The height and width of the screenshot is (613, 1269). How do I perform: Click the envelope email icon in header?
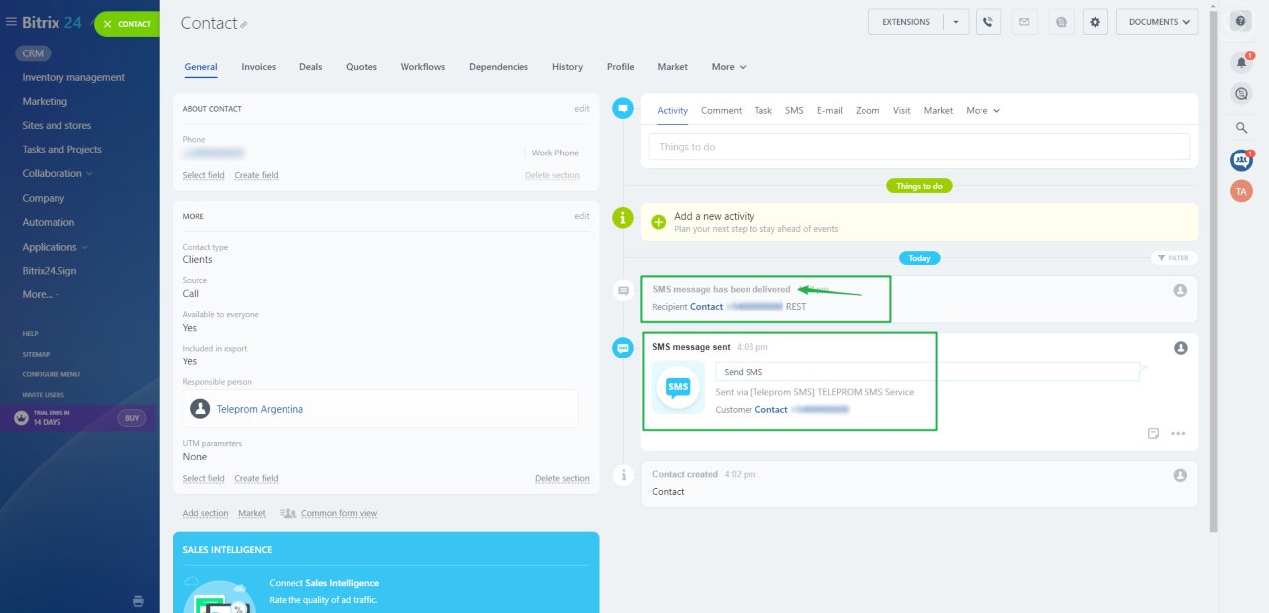1024,22
